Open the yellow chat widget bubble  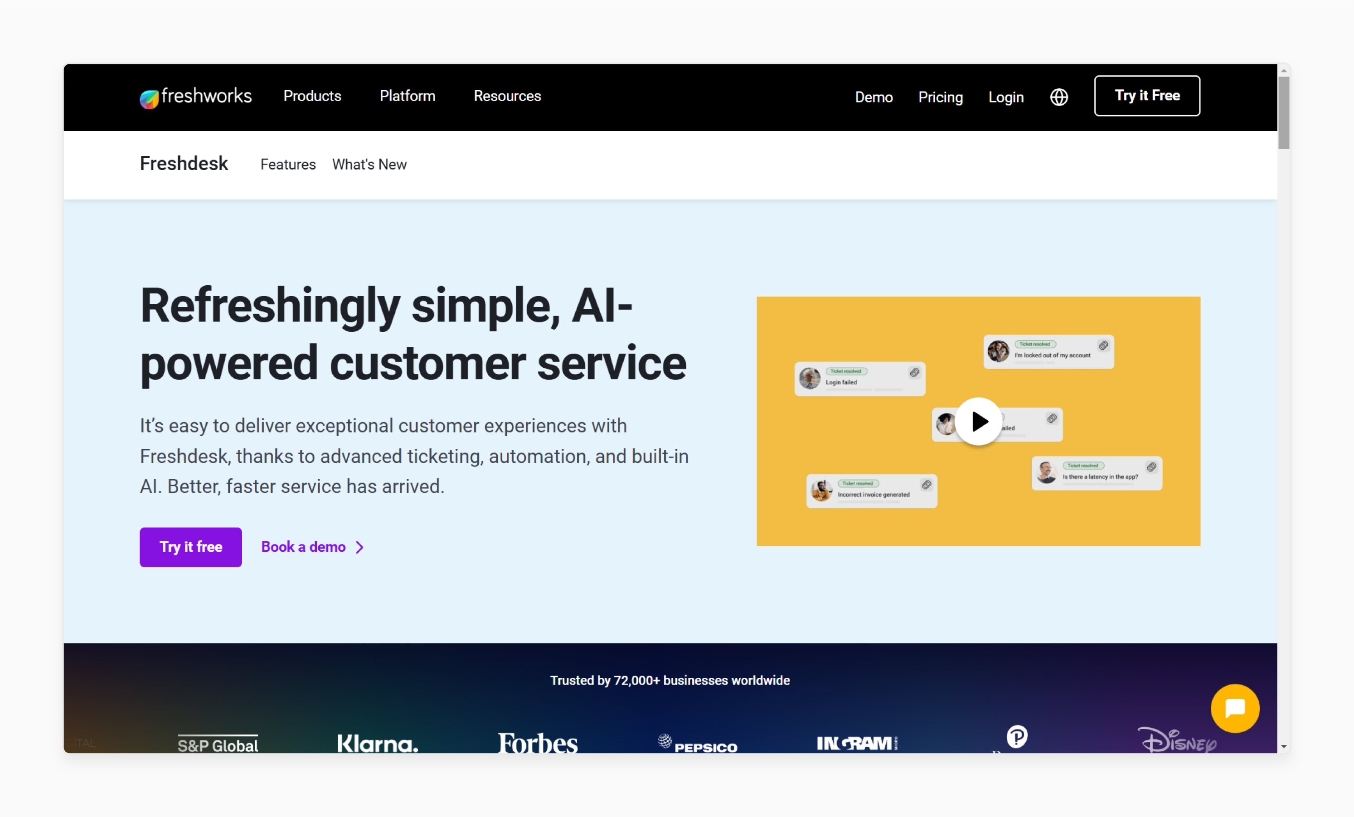(1235, 708)
